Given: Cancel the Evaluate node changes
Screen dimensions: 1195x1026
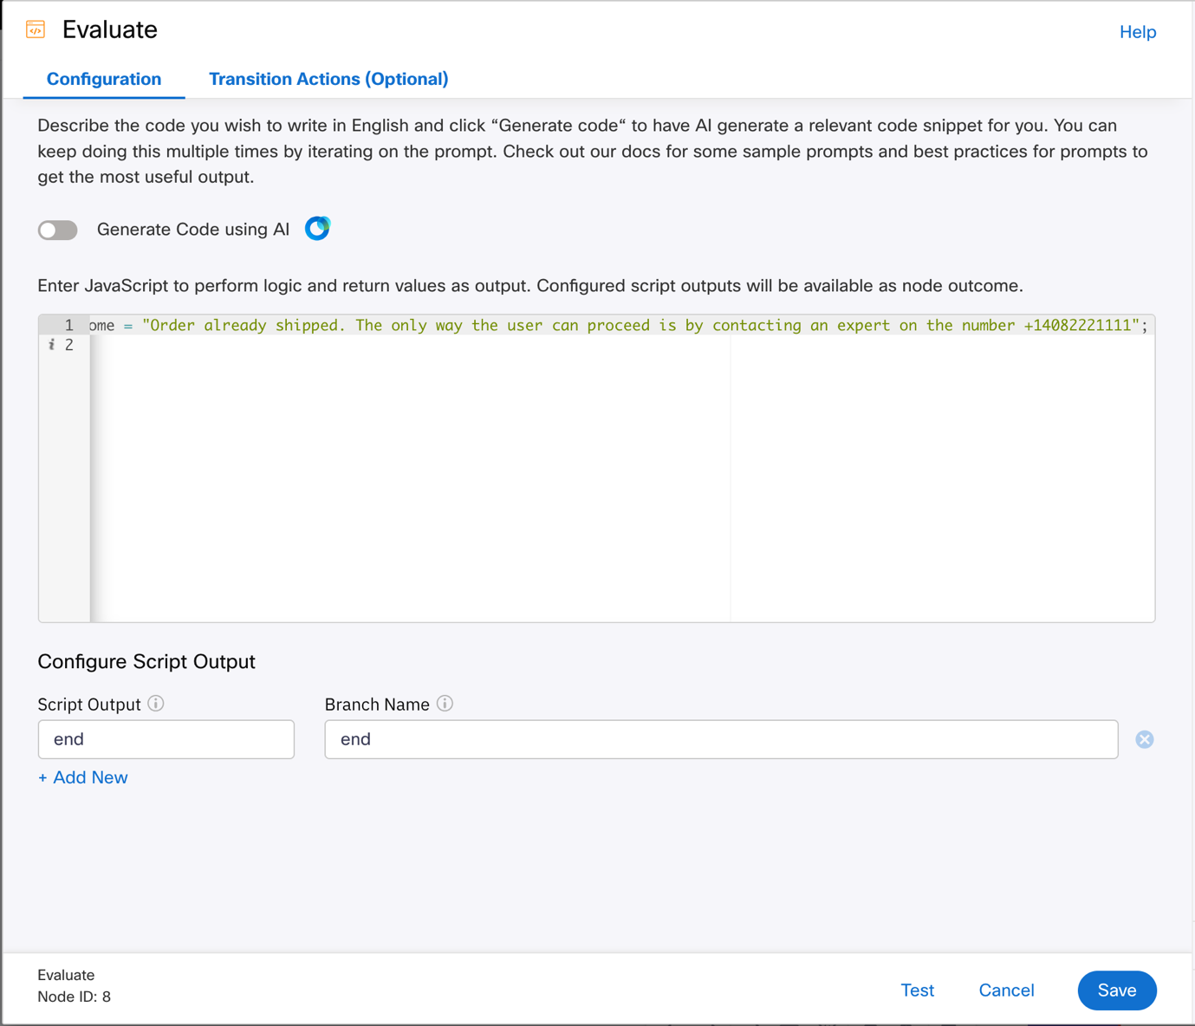Looking at the screenshot, I should (x=1006, y=990).
